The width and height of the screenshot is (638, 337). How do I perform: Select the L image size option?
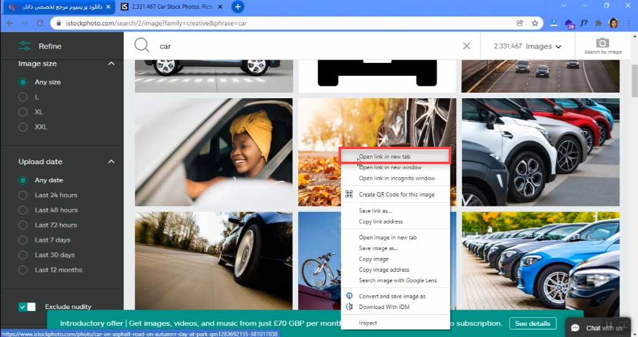pyautogui.click(x=23, y=97)
